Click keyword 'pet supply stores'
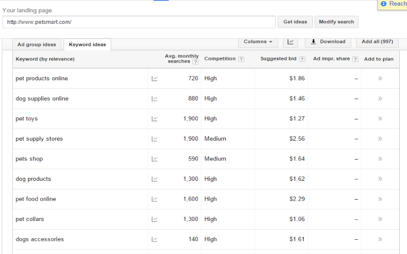 (x=39, y=139)
